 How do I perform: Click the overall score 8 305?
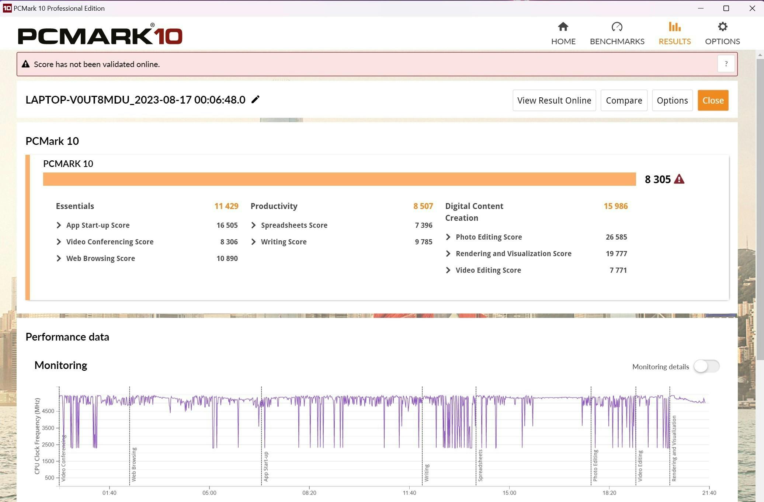tap(657, 179)
